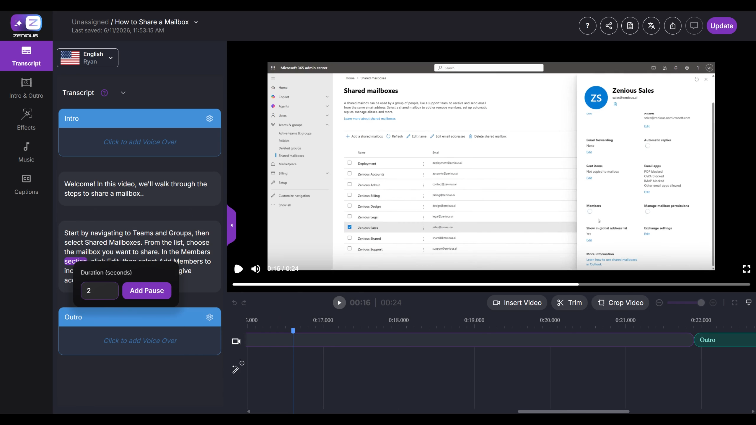Check the Deployment mailbox checkbox
756x425 pixels.
coord(350,163)
